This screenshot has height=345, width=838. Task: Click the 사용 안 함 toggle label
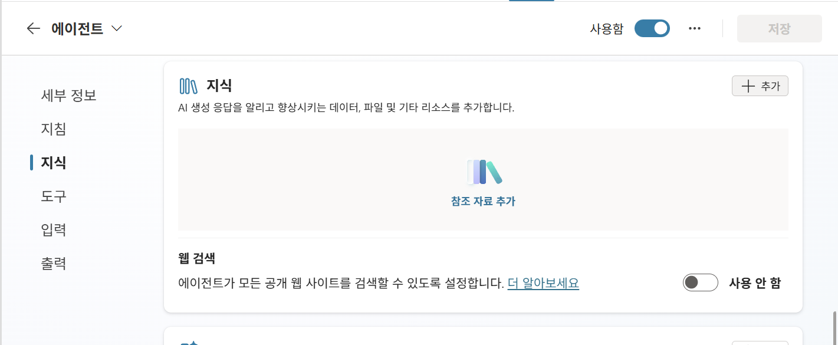coord(755,283)
